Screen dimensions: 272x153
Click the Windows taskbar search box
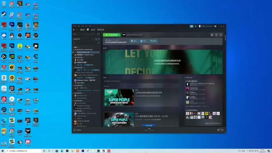pyautogui.click(x=23, y=151)
